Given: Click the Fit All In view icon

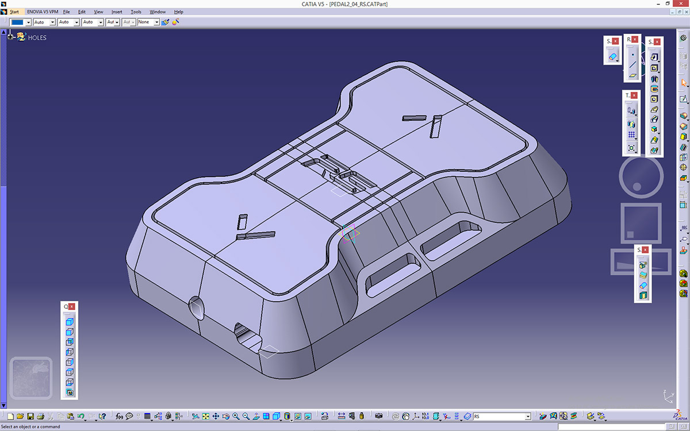Looking at the screenshot, I should pos(205,416).
